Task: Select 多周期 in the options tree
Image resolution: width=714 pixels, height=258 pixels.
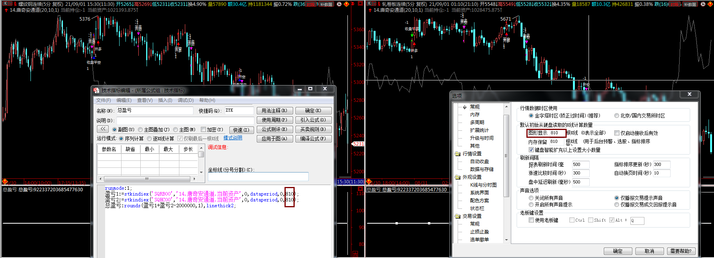Action: pyautogui.click(x=477, y=123)
